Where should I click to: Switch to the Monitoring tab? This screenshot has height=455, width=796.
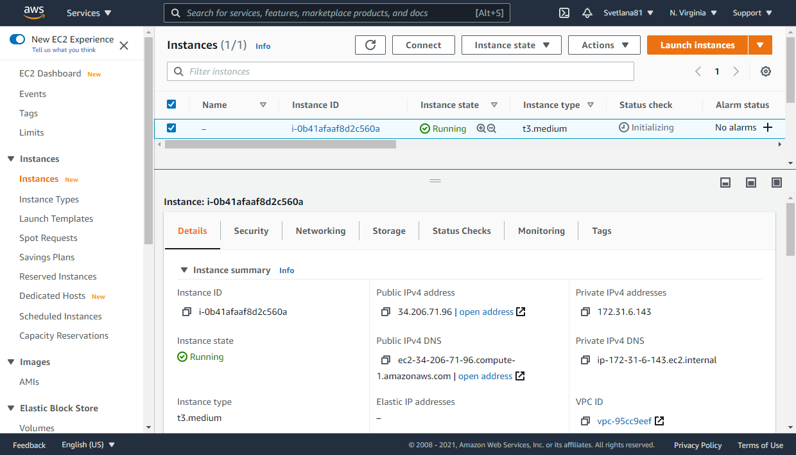(541, 231)
